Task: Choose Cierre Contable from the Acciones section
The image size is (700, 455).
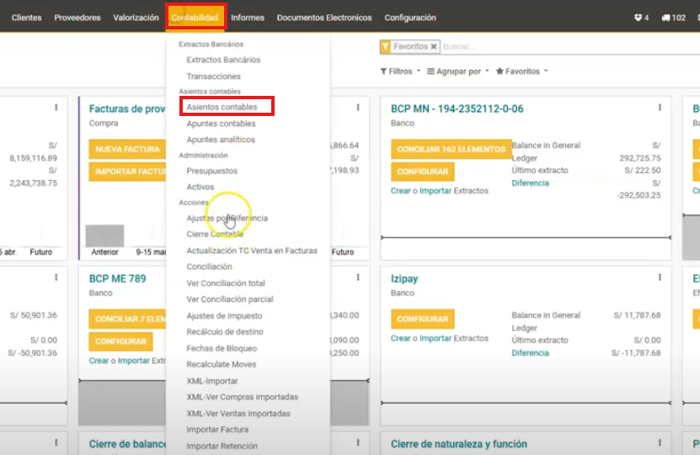Action: pos(215,235)
